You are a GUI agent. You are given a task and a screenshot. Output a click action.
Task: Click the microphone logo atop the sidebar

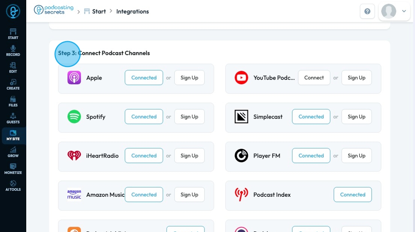13,11
